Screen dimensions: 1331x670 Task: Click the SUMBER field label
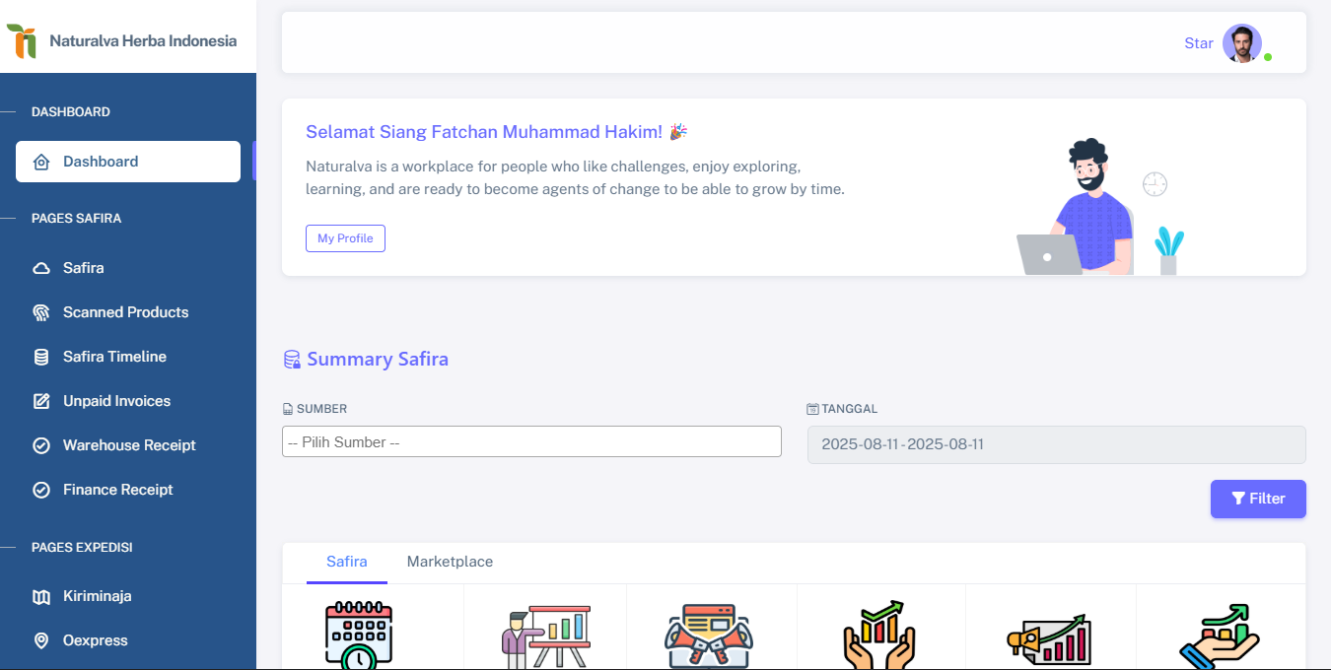click(321, 409)
